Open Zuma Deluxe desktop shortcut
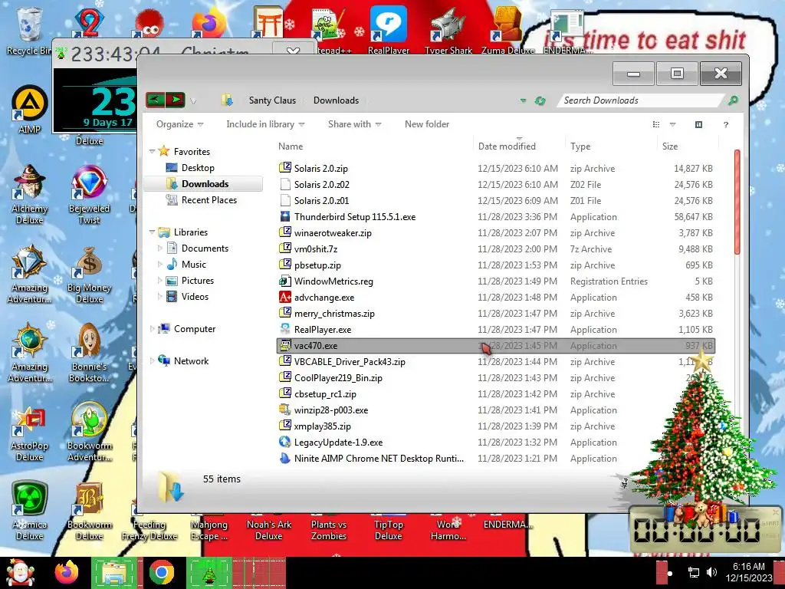785x589 pixels. (x=507, y=30)
